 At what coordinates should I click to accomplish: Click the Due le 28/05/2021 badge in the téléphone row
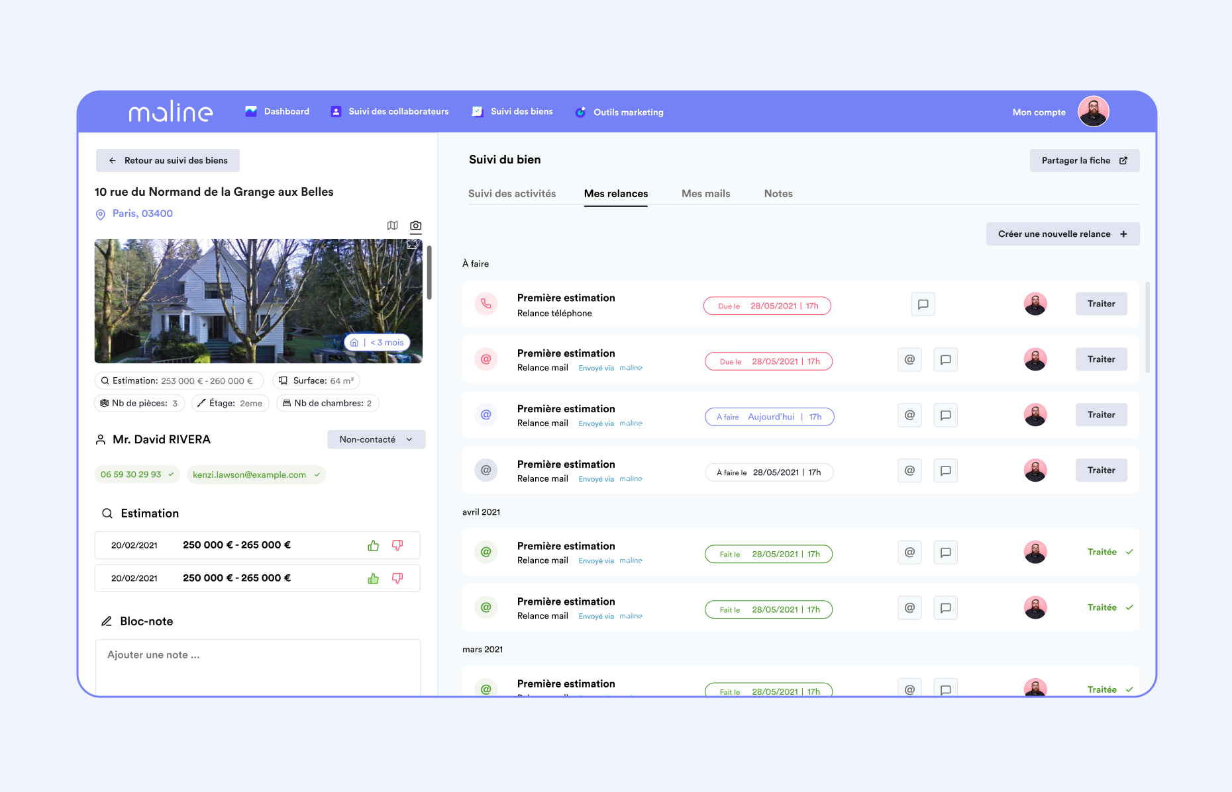pos(767,306)
